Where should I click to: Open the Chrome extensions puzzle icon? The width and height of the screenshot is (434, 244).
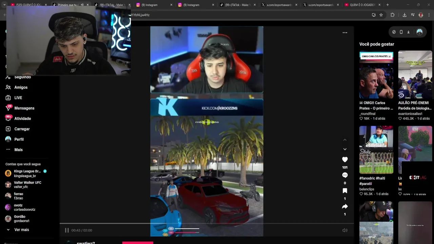point(393,15)
